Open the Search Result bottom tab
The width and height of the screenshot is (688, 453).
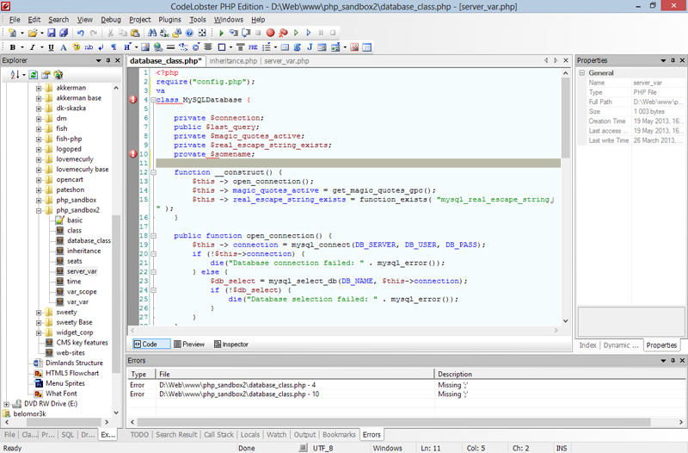tap(176, 435)
